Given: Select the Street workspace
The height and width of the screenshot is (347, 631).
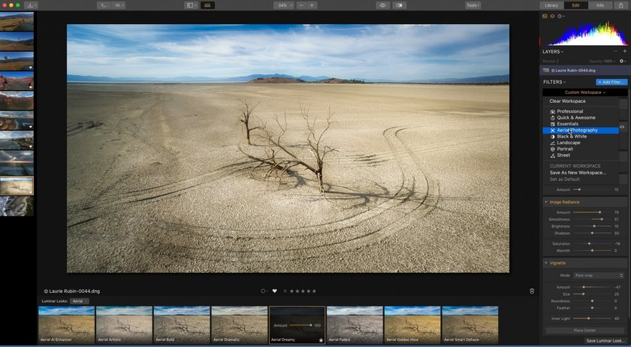Looking at the screenshot, I should click(581, 155).
